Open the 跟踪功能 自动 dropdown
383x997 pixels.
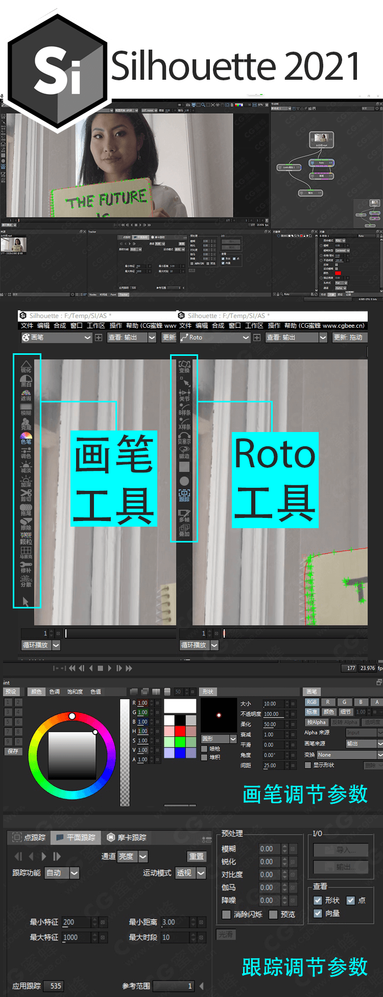(62, 873)
